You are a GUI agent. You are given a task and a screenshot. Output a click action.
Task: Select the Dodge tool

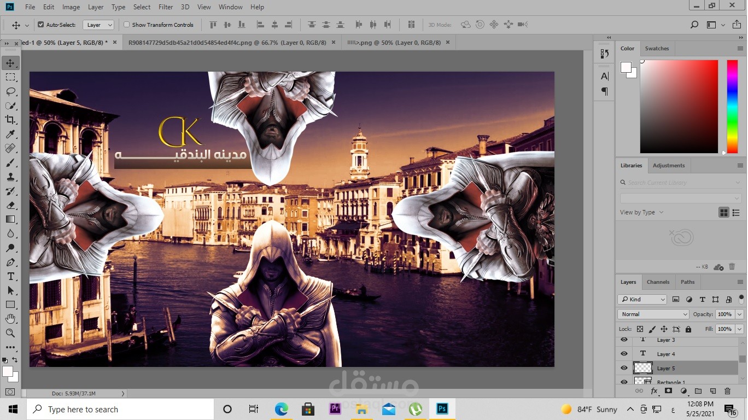click(x=10, y=248)
